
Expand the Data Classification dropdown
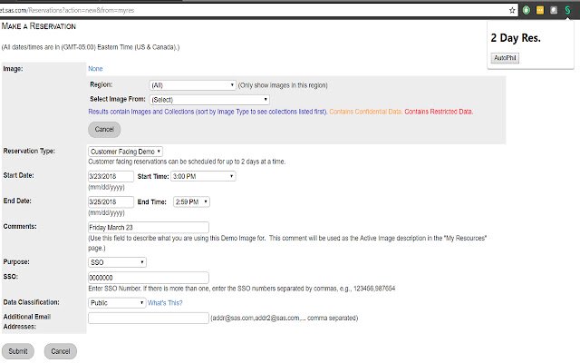pos(117,303)
